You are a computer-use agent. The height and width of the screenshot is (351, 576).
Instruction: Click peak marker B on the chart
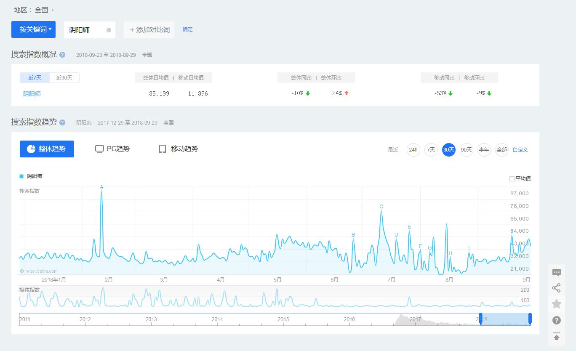(x=353, y=235)
